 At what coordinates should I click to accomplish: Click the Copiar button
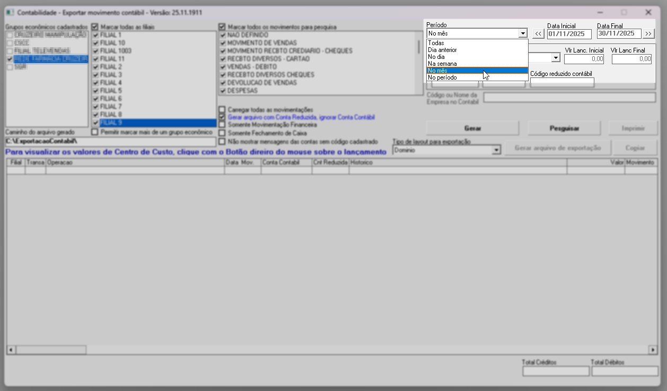[x=634, y=148]
